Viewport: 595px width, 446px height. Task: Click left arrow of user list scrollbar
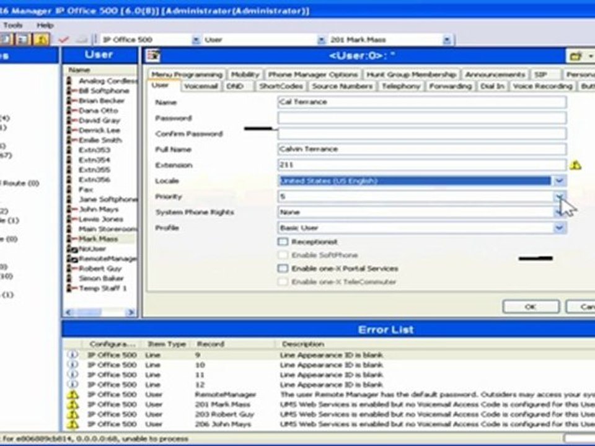tap(69, 312)
